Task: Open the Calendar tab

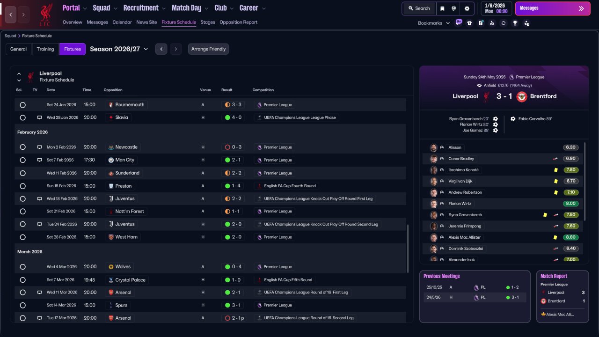Action: pos(122,22)
